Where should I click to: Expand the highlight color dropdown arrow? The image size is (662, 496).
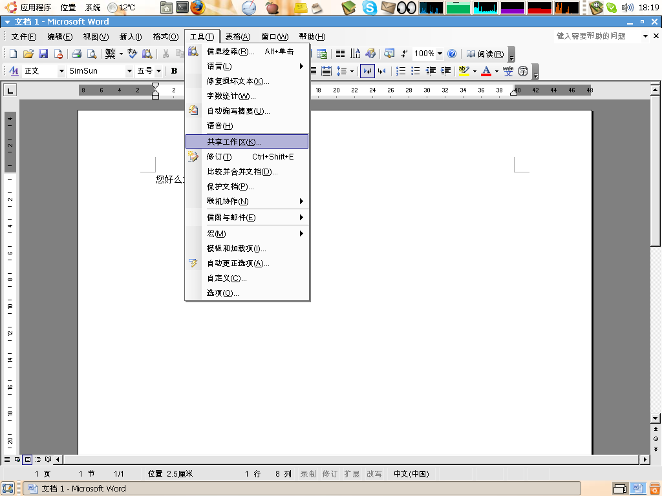point(475,71)
